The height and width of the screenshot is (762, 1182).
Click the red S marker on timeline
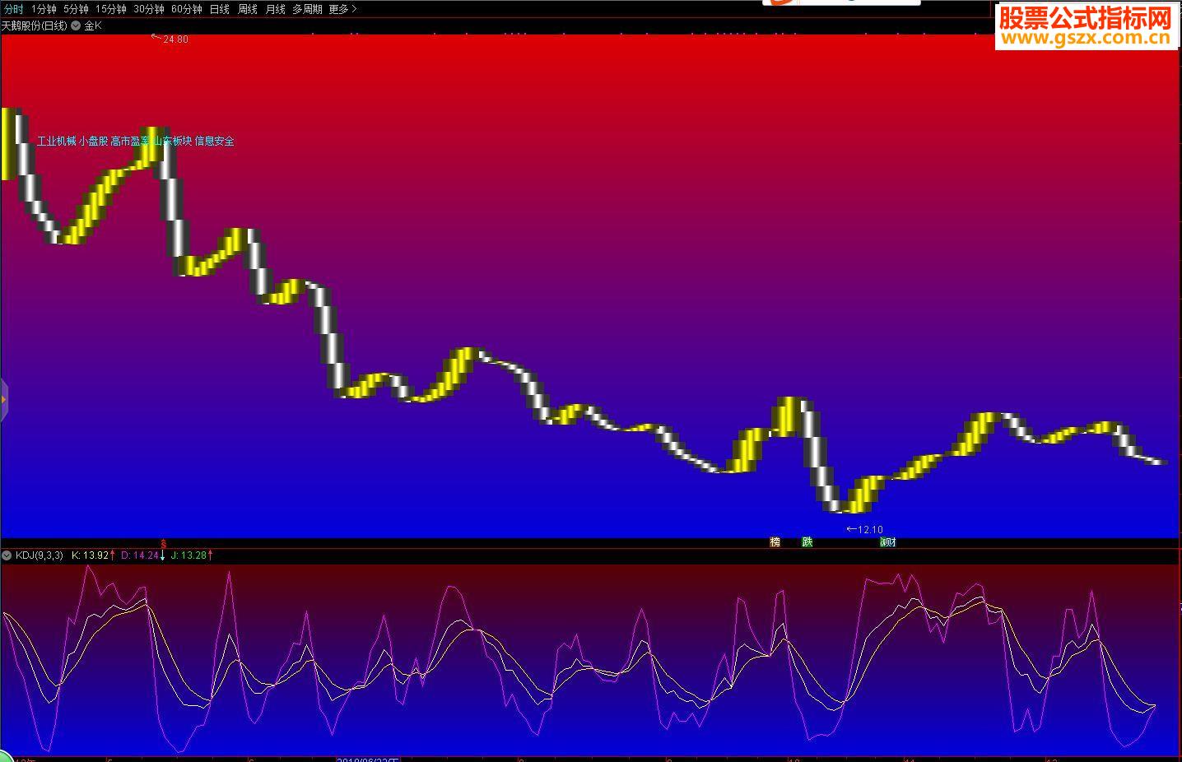click(x=163, y=544)
